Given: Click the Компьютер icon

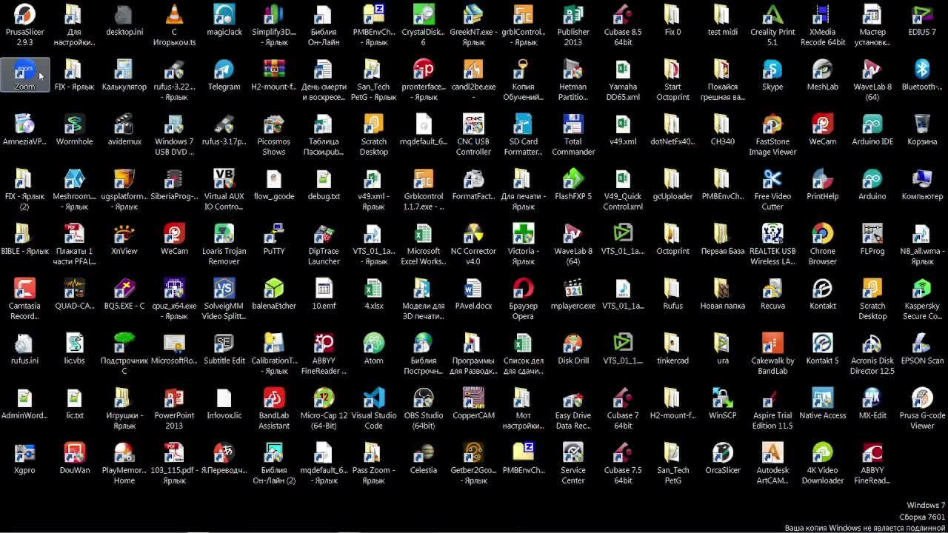Looking at the screenshot, I should click(x=922, y=178).
